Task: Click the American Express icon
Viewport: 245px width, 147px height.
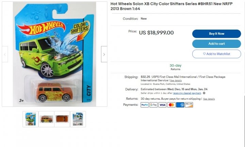Action: 180,105
